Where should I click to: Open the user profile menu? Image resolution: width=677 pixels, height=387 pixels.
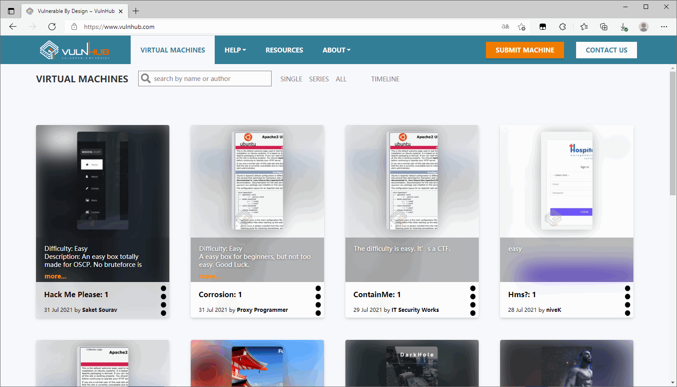pos(644,27)
